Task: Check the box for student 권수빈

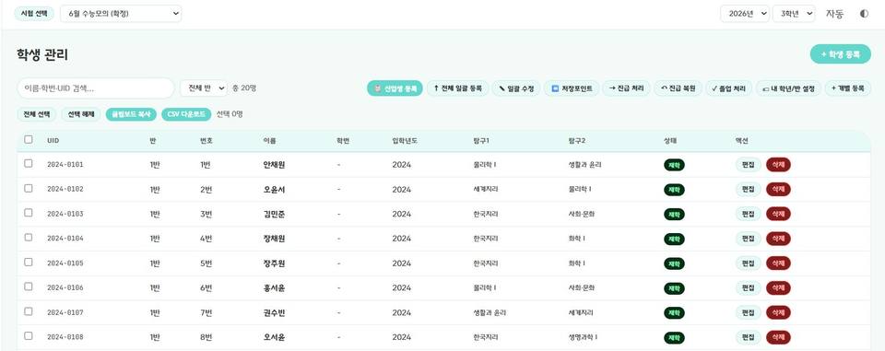Action: [x=29, y=311]
